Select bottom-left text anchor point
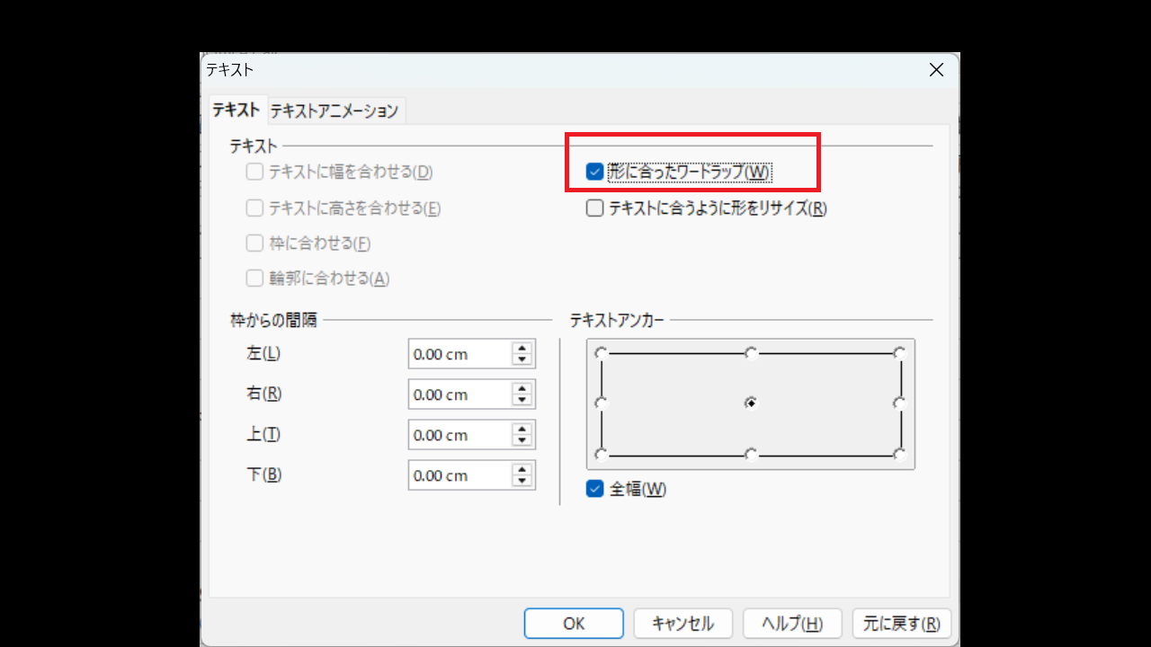 [x=602, y=454]
